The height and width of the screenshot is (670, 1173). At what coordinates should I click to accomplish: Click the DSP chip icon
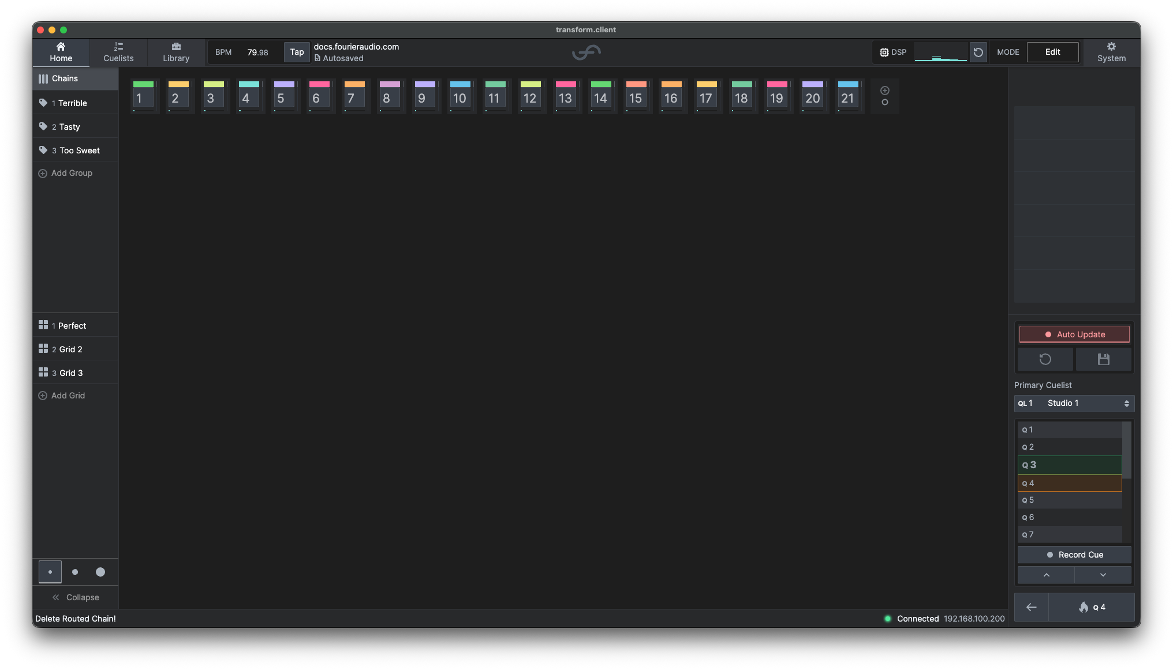click(x=884, y=52)
